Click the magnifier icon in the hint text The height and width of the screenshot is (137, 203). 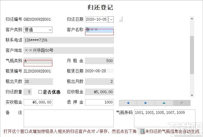[142, 132]
